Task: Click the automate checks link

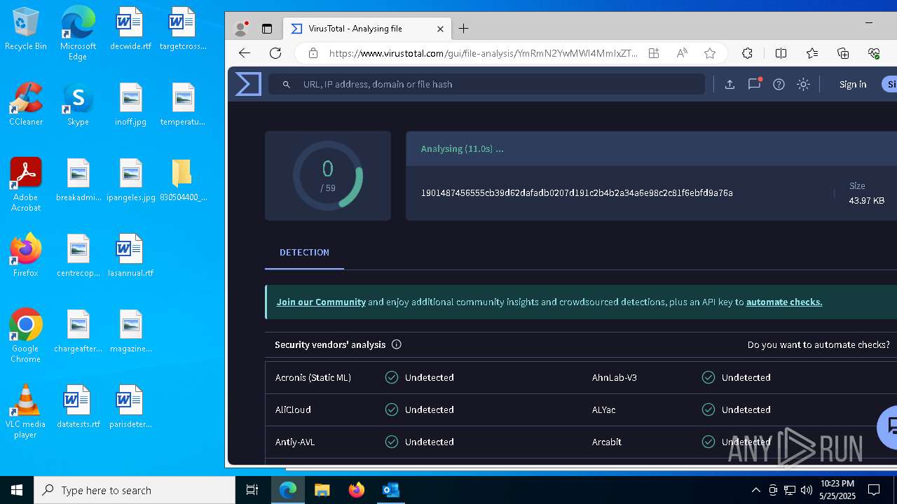Action: tap(784, 302)
